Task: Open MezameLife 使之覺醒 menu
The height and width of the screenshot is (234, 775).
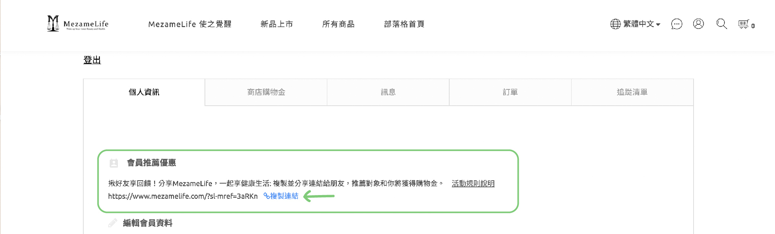Action: [x=190, y=24]
